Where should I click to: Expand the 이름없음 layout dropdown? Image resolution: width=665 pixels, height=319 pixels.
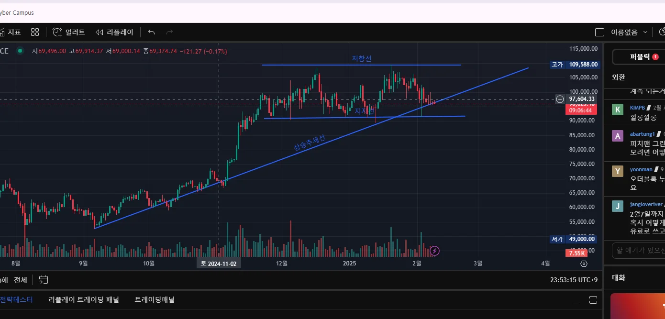pyautogui.click(x=645, y=32)
